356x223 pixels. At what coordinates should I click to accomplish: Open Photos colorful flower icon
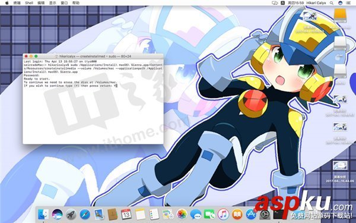click(182, 214)
